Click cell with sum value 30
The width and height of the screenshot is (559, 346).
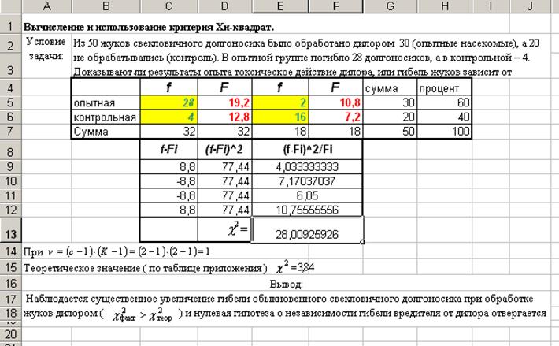(x=390, y=102)
